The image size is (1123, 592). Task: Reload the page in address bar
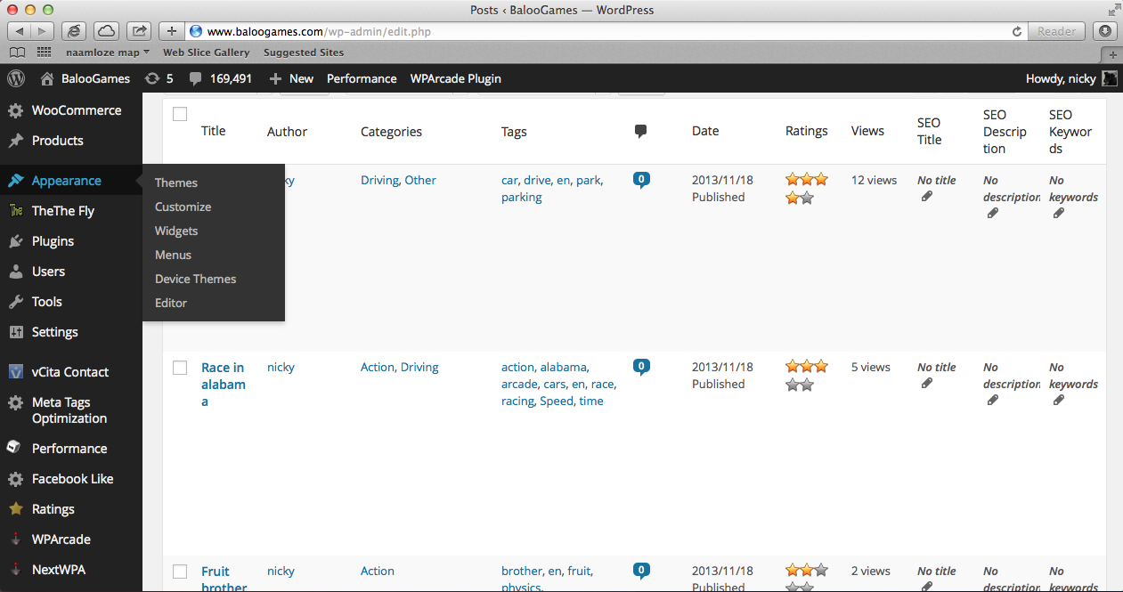1017,31
